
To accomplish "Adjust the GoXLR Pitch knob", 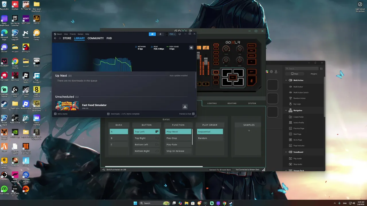I will pos(239,49).
